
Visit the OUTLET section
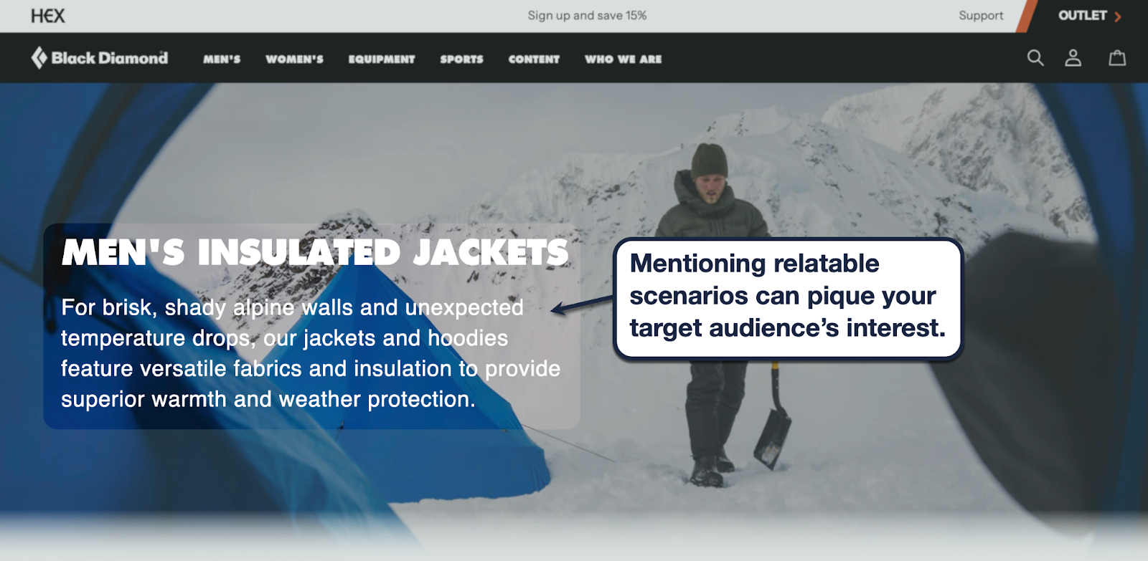pyautogui.click(x=1088, y=16)
